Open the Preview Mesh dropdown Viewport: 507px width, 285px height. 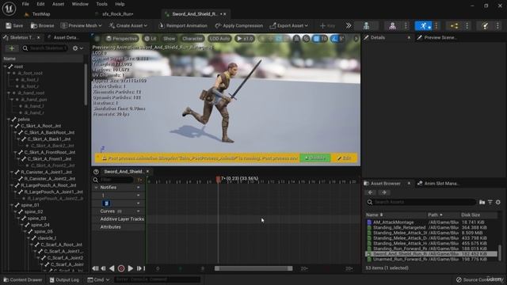tap(81, 25)
